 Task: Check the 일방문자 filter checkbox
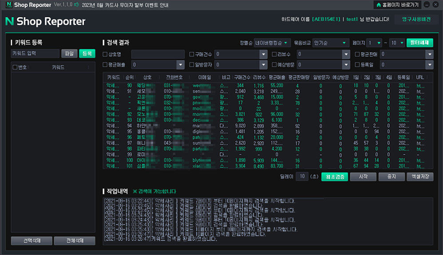(192, 65)
